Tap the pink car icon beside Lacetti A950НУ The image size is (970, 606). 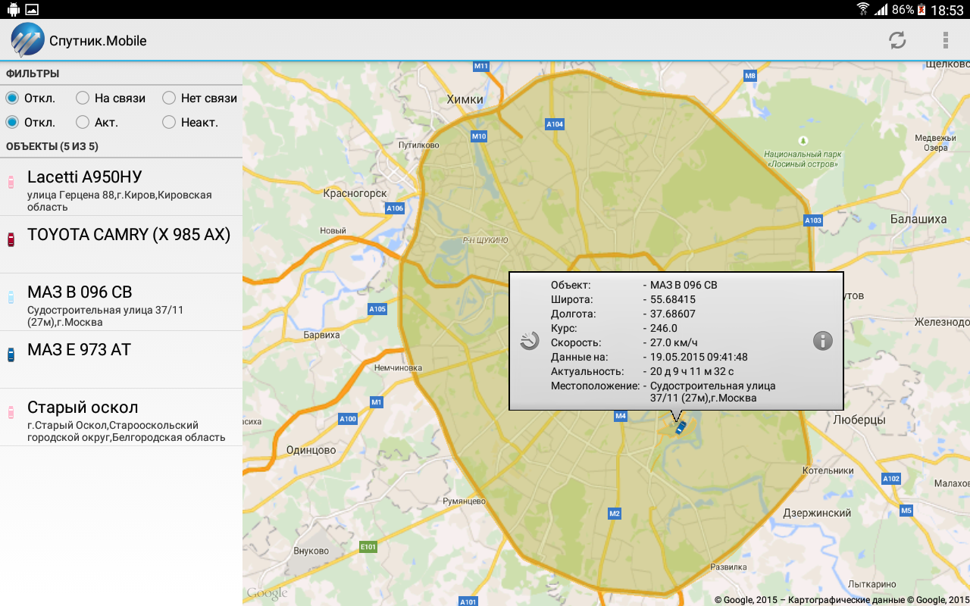pos(11,182)
